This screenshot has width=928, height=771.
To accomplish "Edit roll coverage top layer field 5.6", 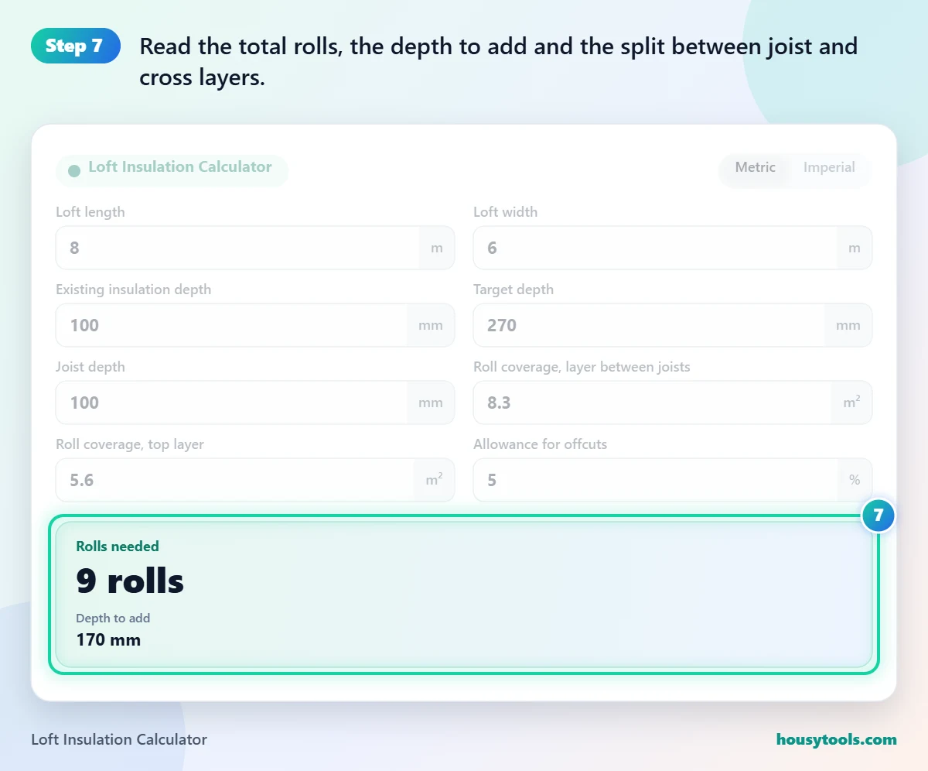I will point(255,480).
